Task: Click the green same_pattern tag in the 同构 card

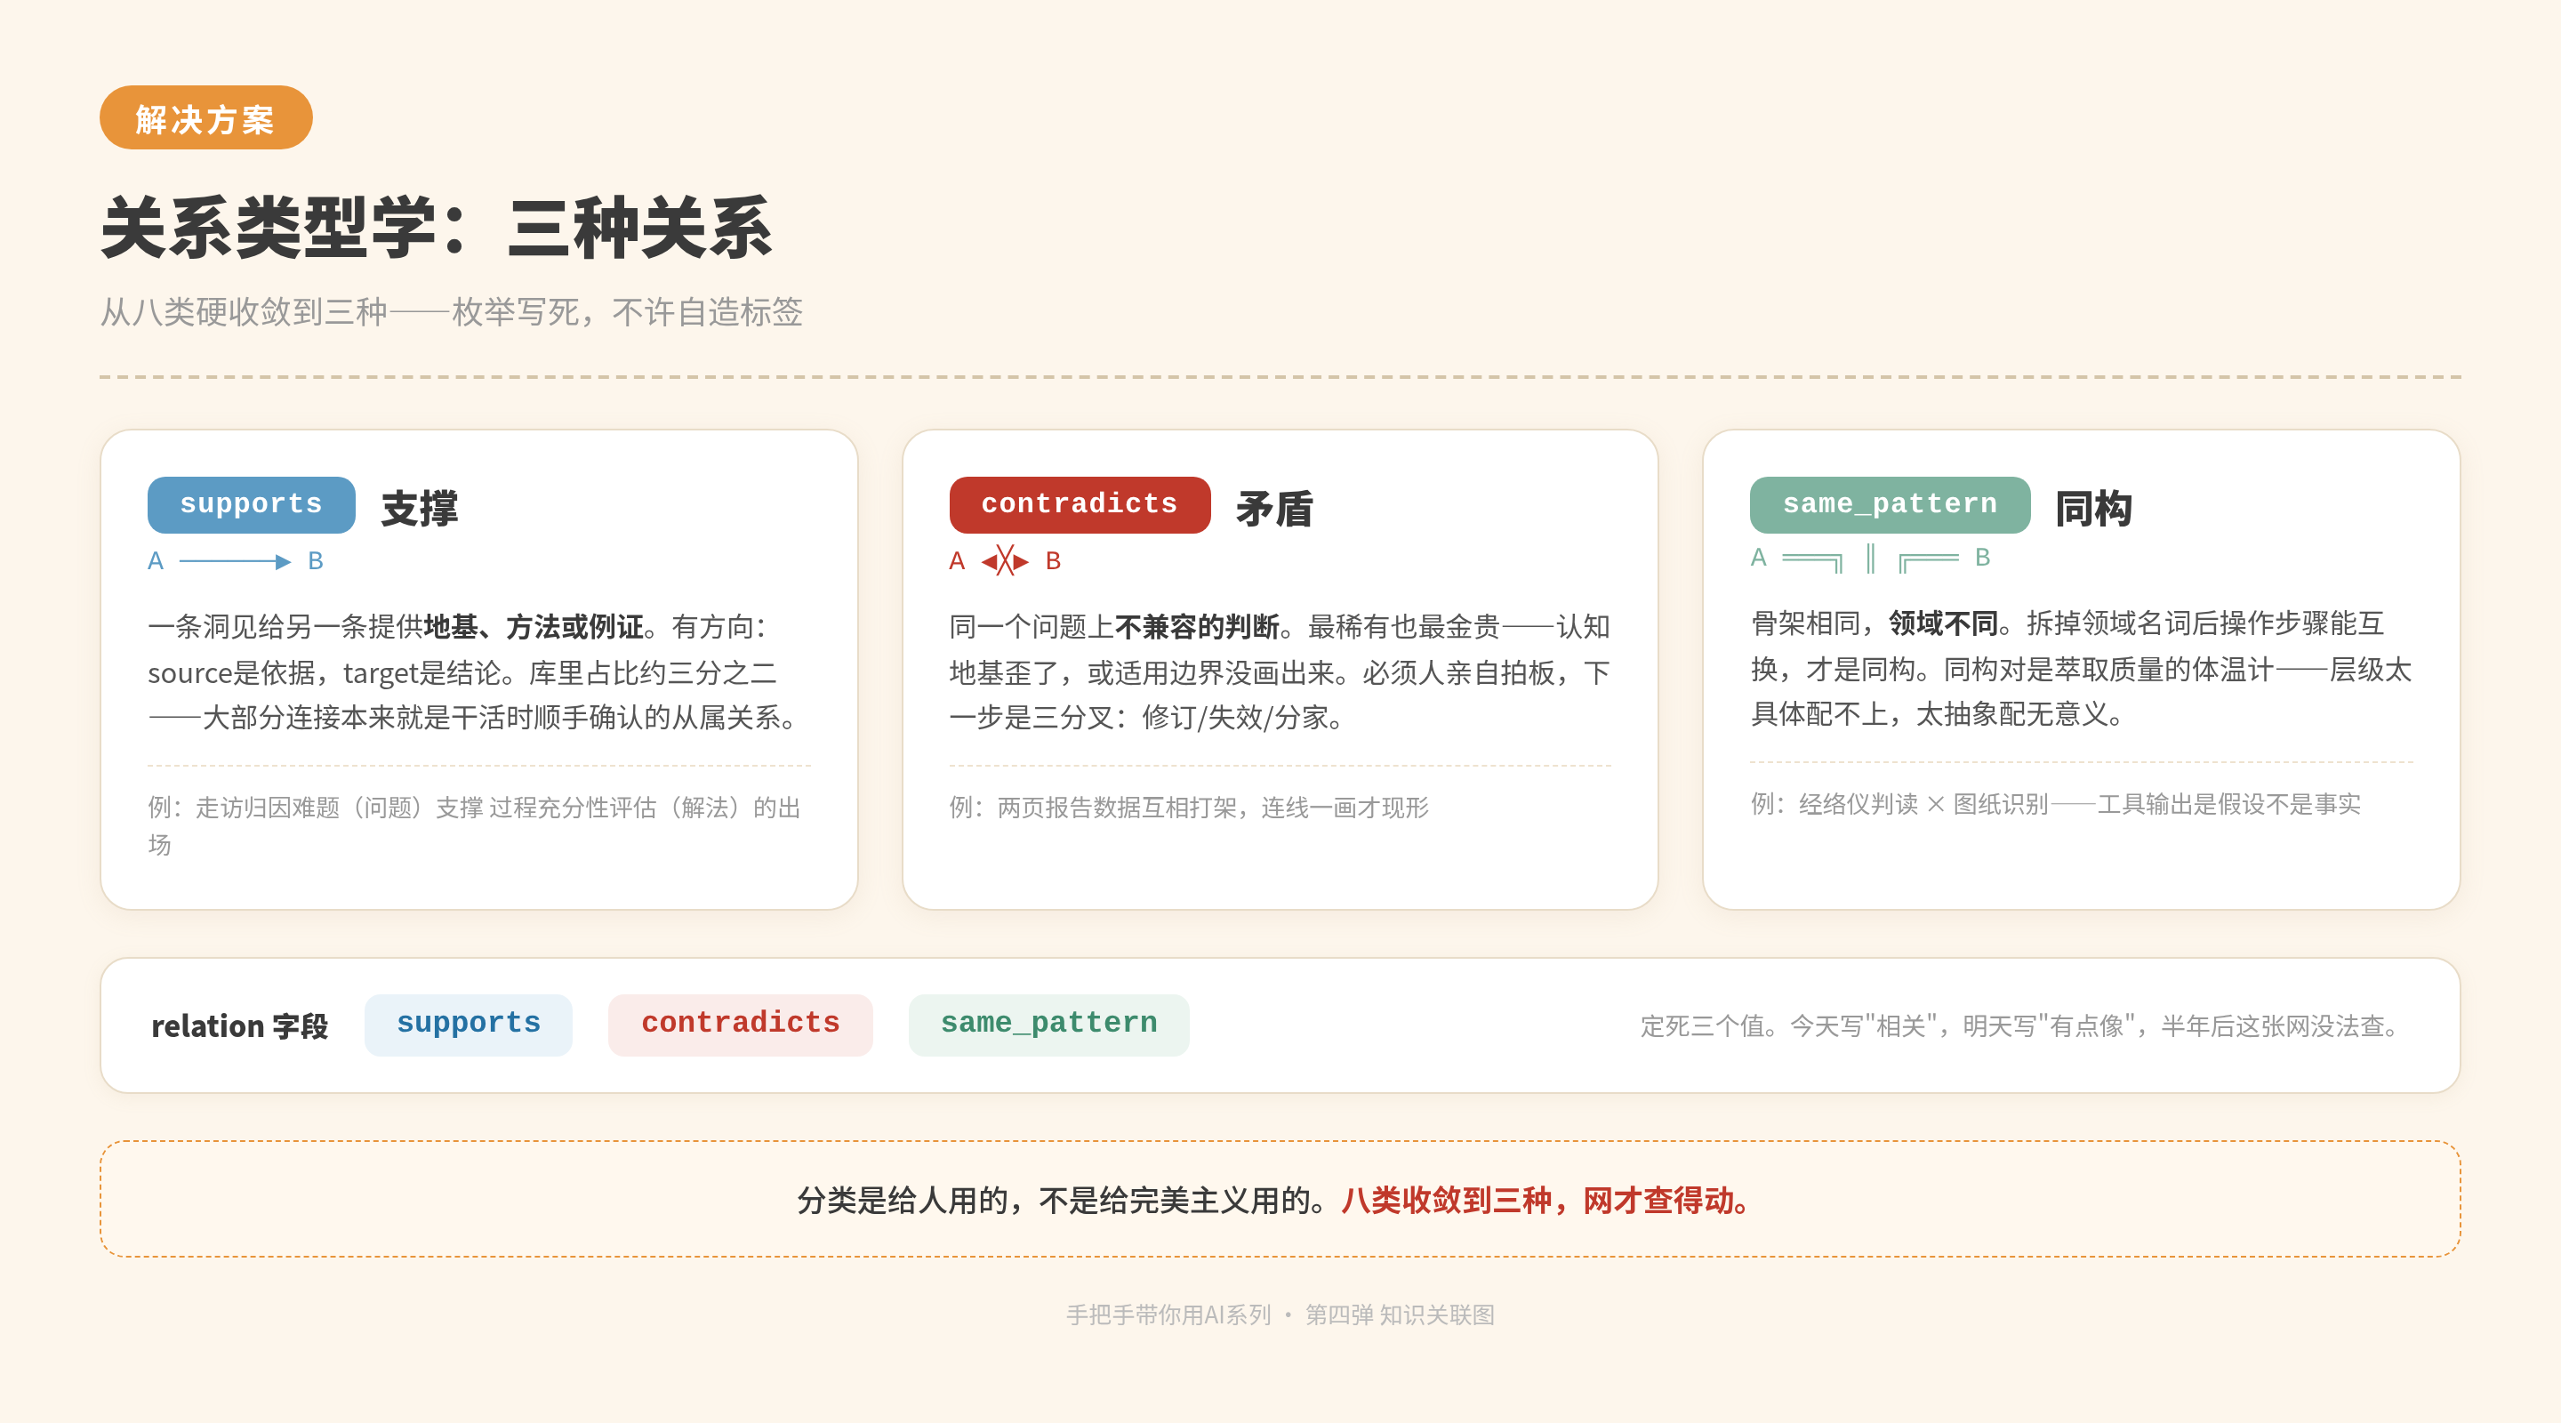Action: point(1890,504)
